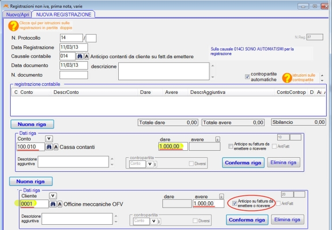This screenshot has height=230, width=332.
Task: Check Diversi box in Cassa contropartita
Action: tap(191, 163)
